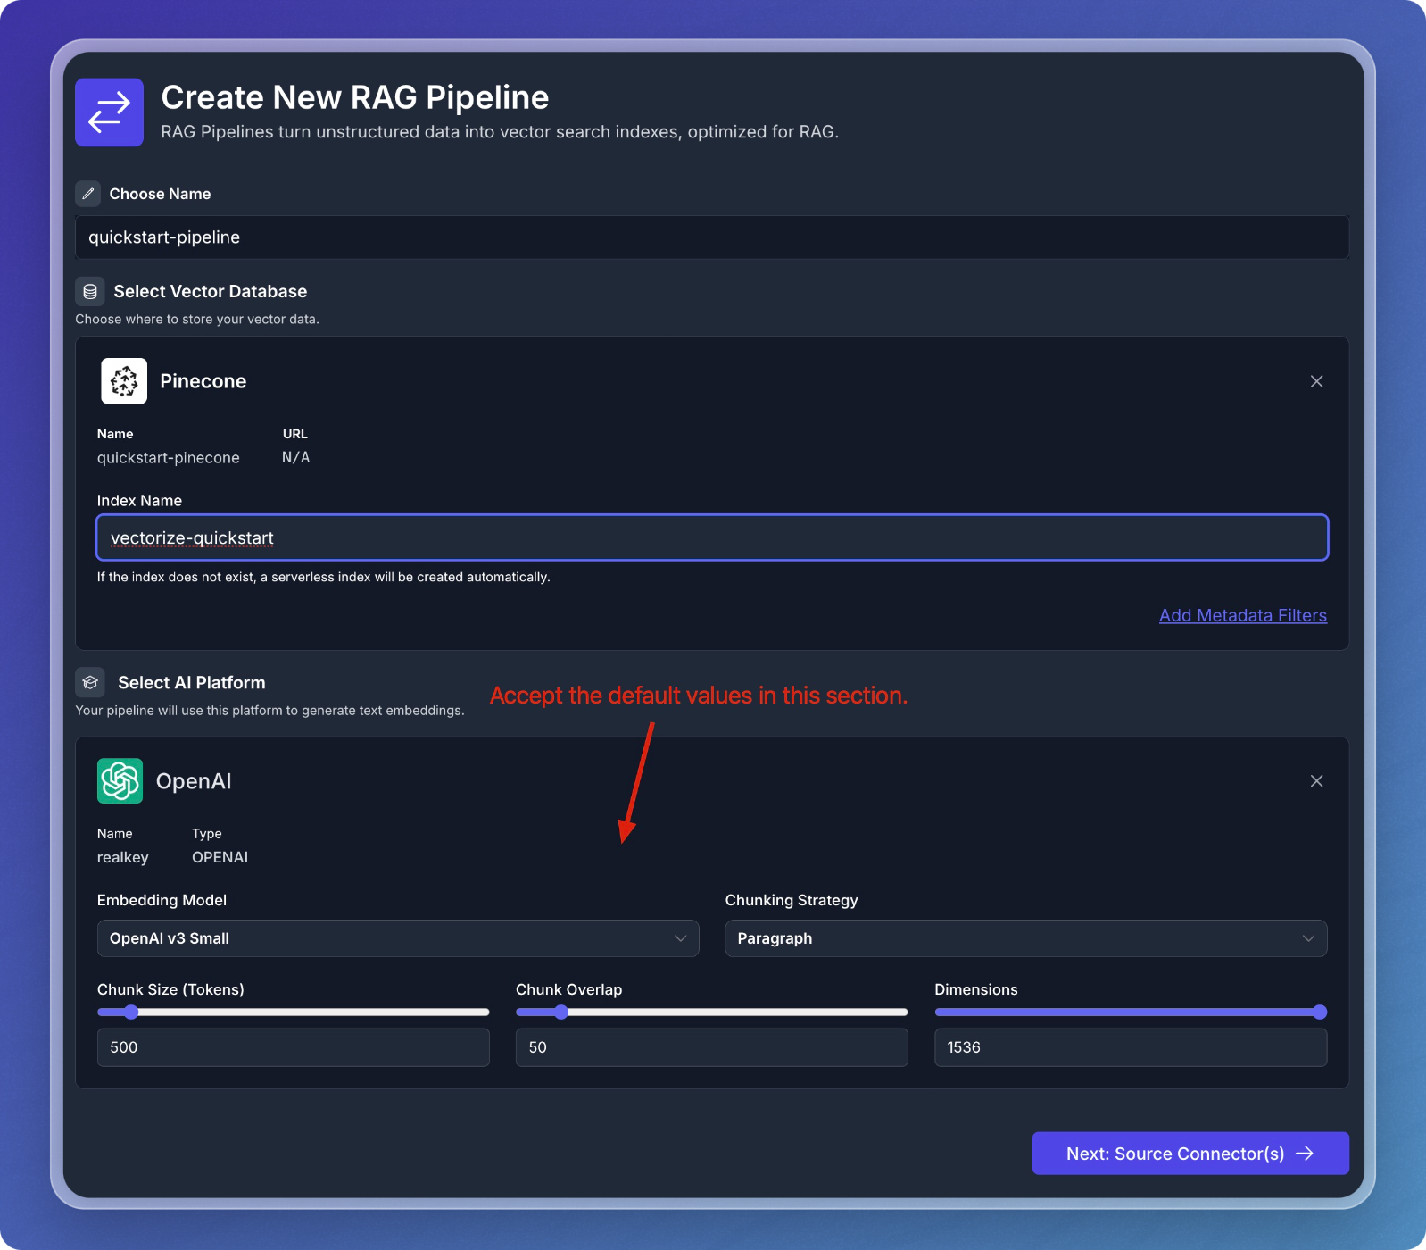This screenshot has height=1250, width=1426.
Task: Click the Dimensions value field showing 1536
Action: tap(1131, 1047)
